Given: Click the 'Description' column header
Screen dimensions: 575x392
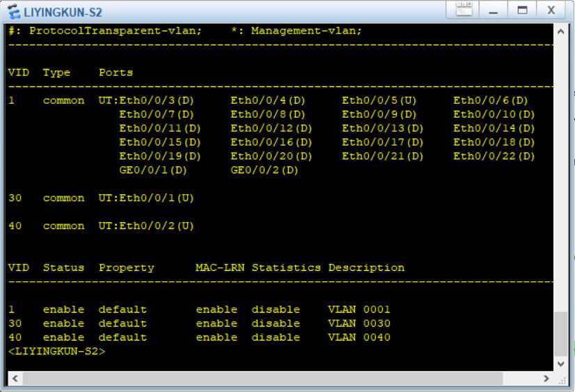Looking at the screenshot, I should [366, 268].
